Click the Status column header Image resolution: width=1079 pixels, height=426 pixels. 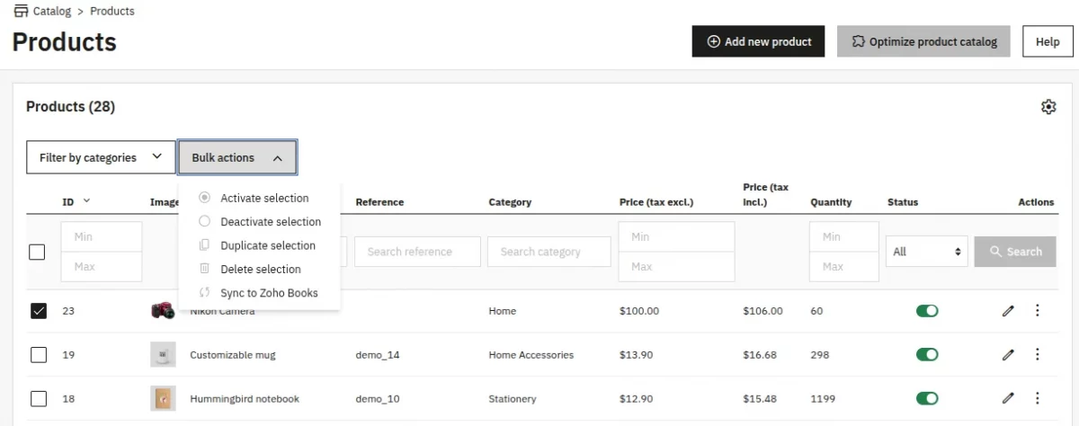(903, 202)
